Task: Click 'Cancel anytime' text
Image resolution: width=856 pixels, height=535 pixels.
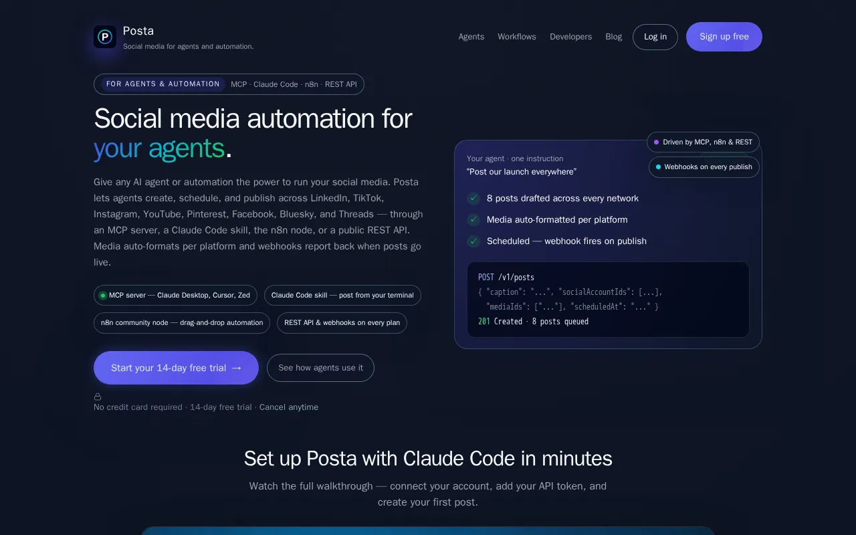Action: (289, 407)
